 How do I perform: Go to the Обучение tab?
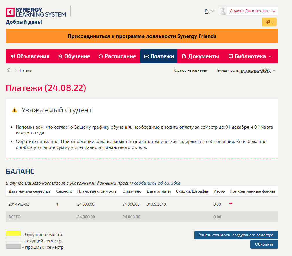tap(74, 56)
